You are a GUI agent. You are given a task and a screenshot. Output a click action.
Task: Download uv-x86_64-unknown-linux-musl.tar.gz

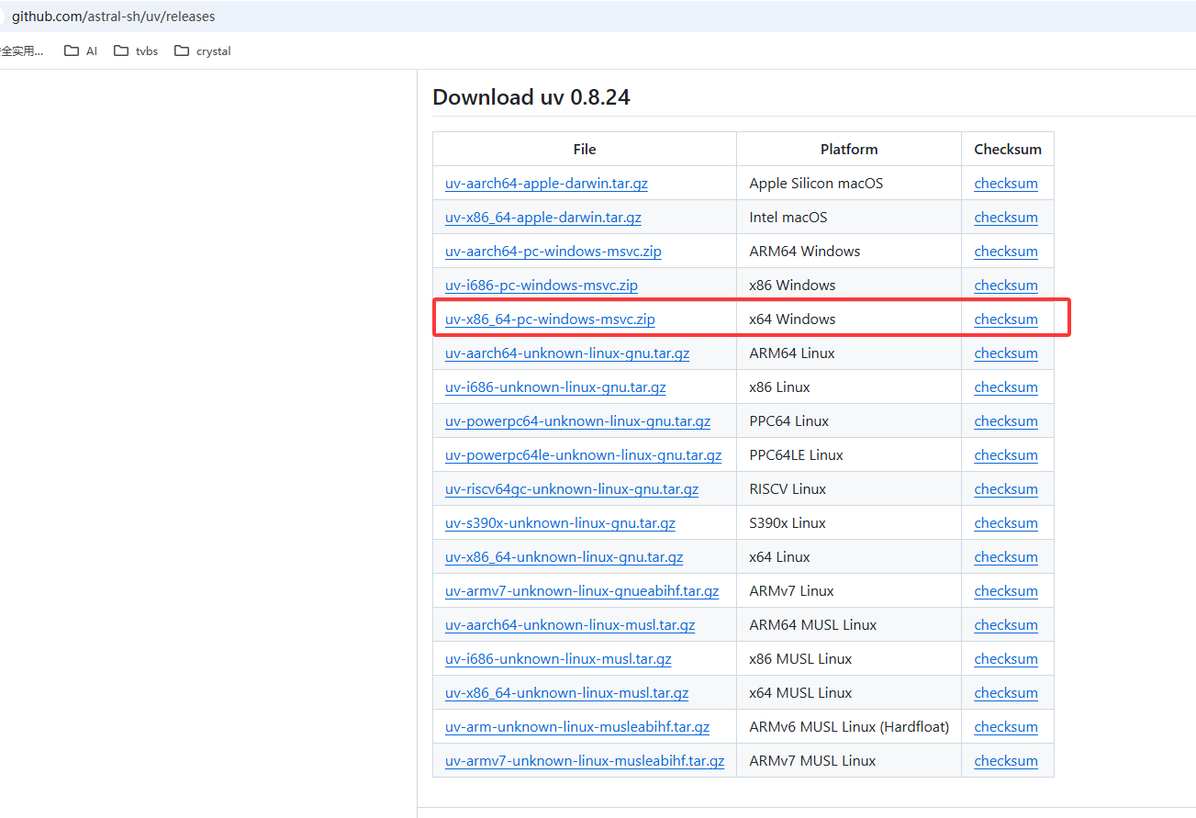coord(567,693)
